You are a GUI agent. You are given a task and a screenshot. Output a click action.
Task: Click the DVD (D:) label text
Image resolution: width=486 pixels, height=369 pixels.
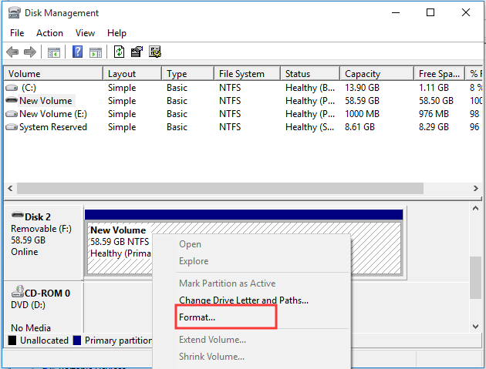click(28, 305)
